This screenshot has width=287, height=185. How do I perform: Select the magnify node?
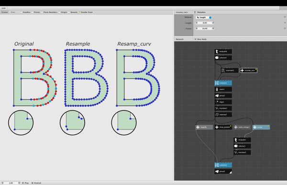click(204, 127)
